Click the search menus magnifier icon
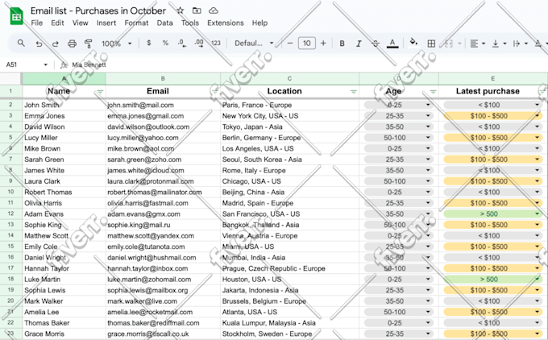The height and width of the screenshot is (340, 548). coord(21,43)
